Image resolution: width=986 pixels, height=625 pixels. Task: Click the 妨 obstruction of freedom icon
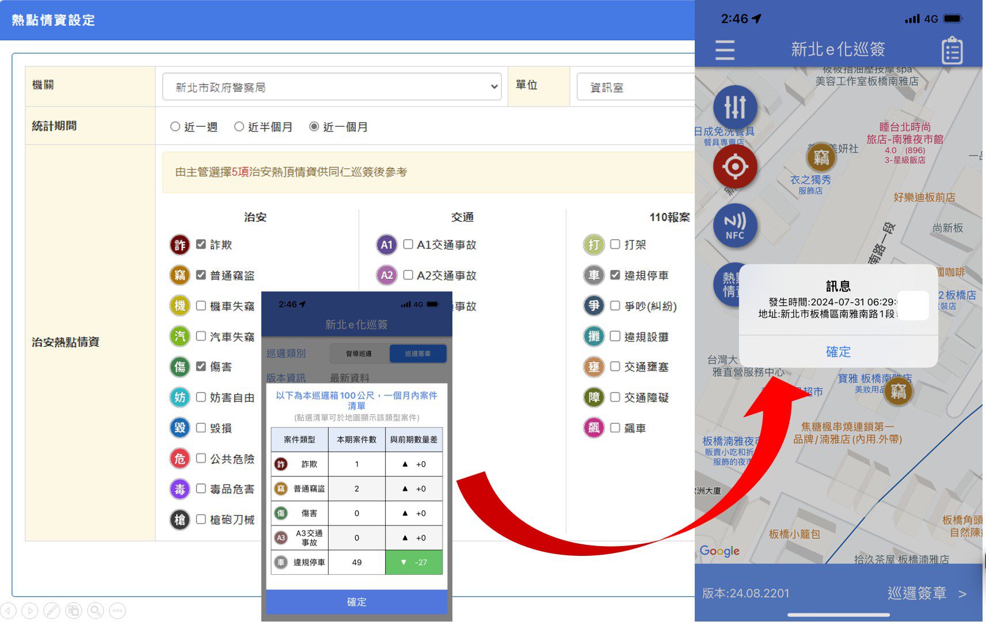[180, 397]
